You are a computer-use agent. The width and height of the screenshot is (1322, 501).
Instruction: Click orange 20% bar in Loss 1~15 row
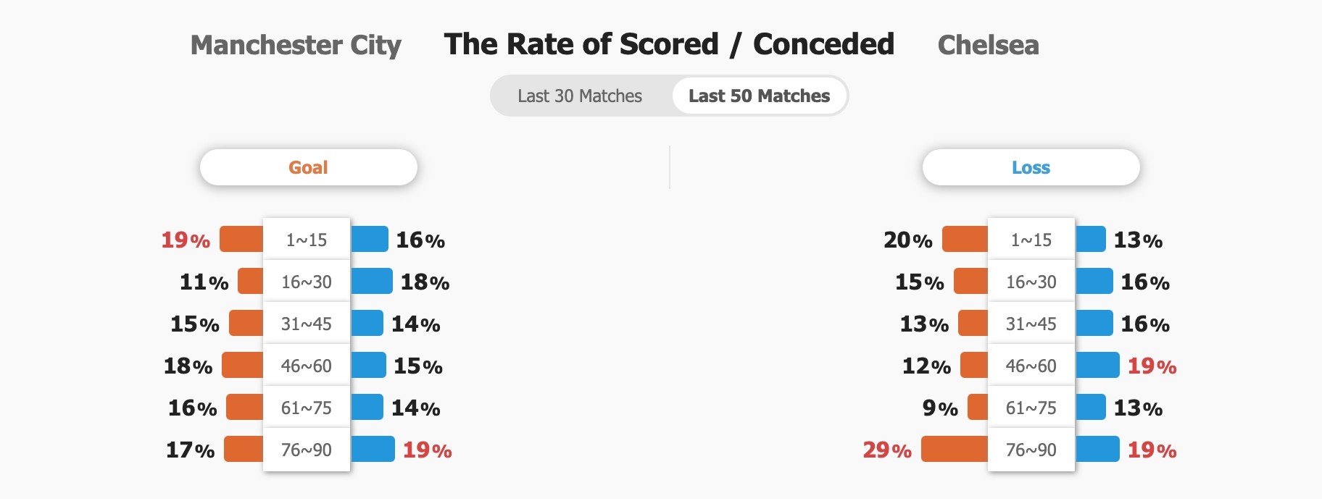(x=965, y=239)
